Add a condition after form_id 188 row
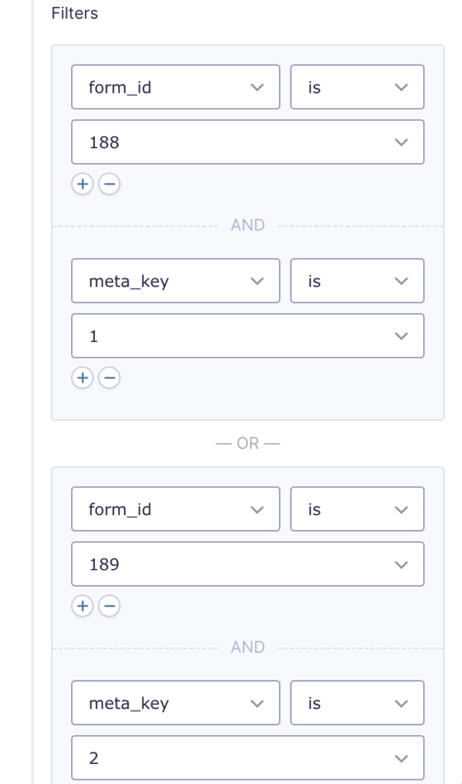Screen dimensions: 462x784 (x=83, y=184)
